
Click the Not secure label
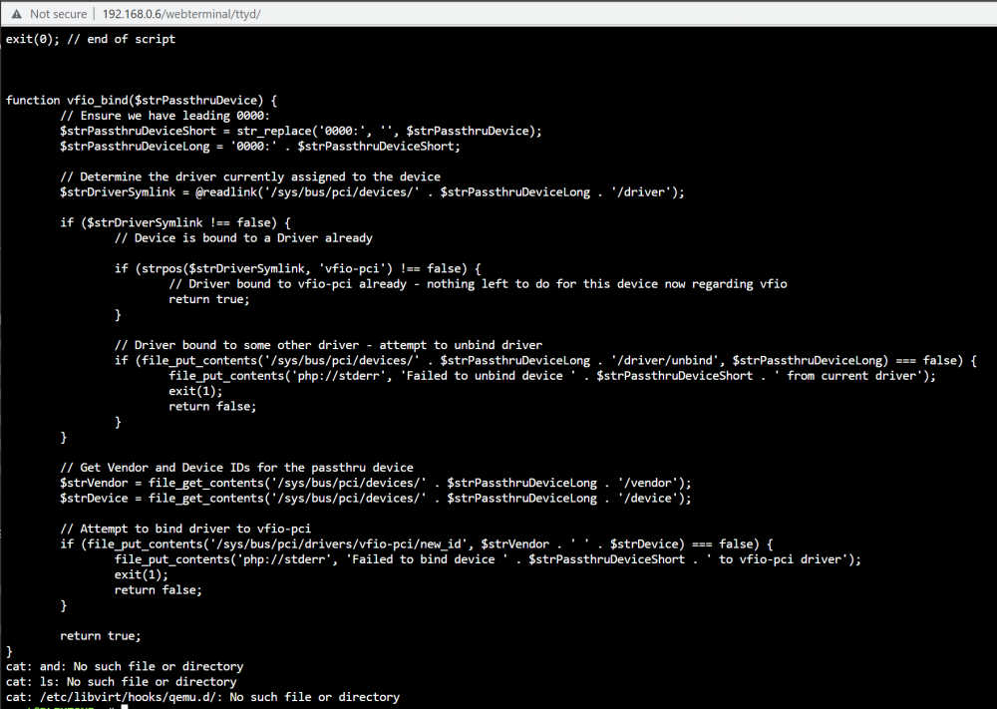click(58, 14)
